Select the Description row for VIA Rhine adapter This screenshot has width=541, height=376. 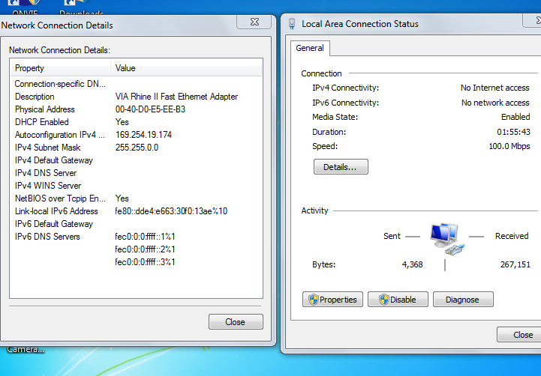pyautogui.click(x=35, y=97)
